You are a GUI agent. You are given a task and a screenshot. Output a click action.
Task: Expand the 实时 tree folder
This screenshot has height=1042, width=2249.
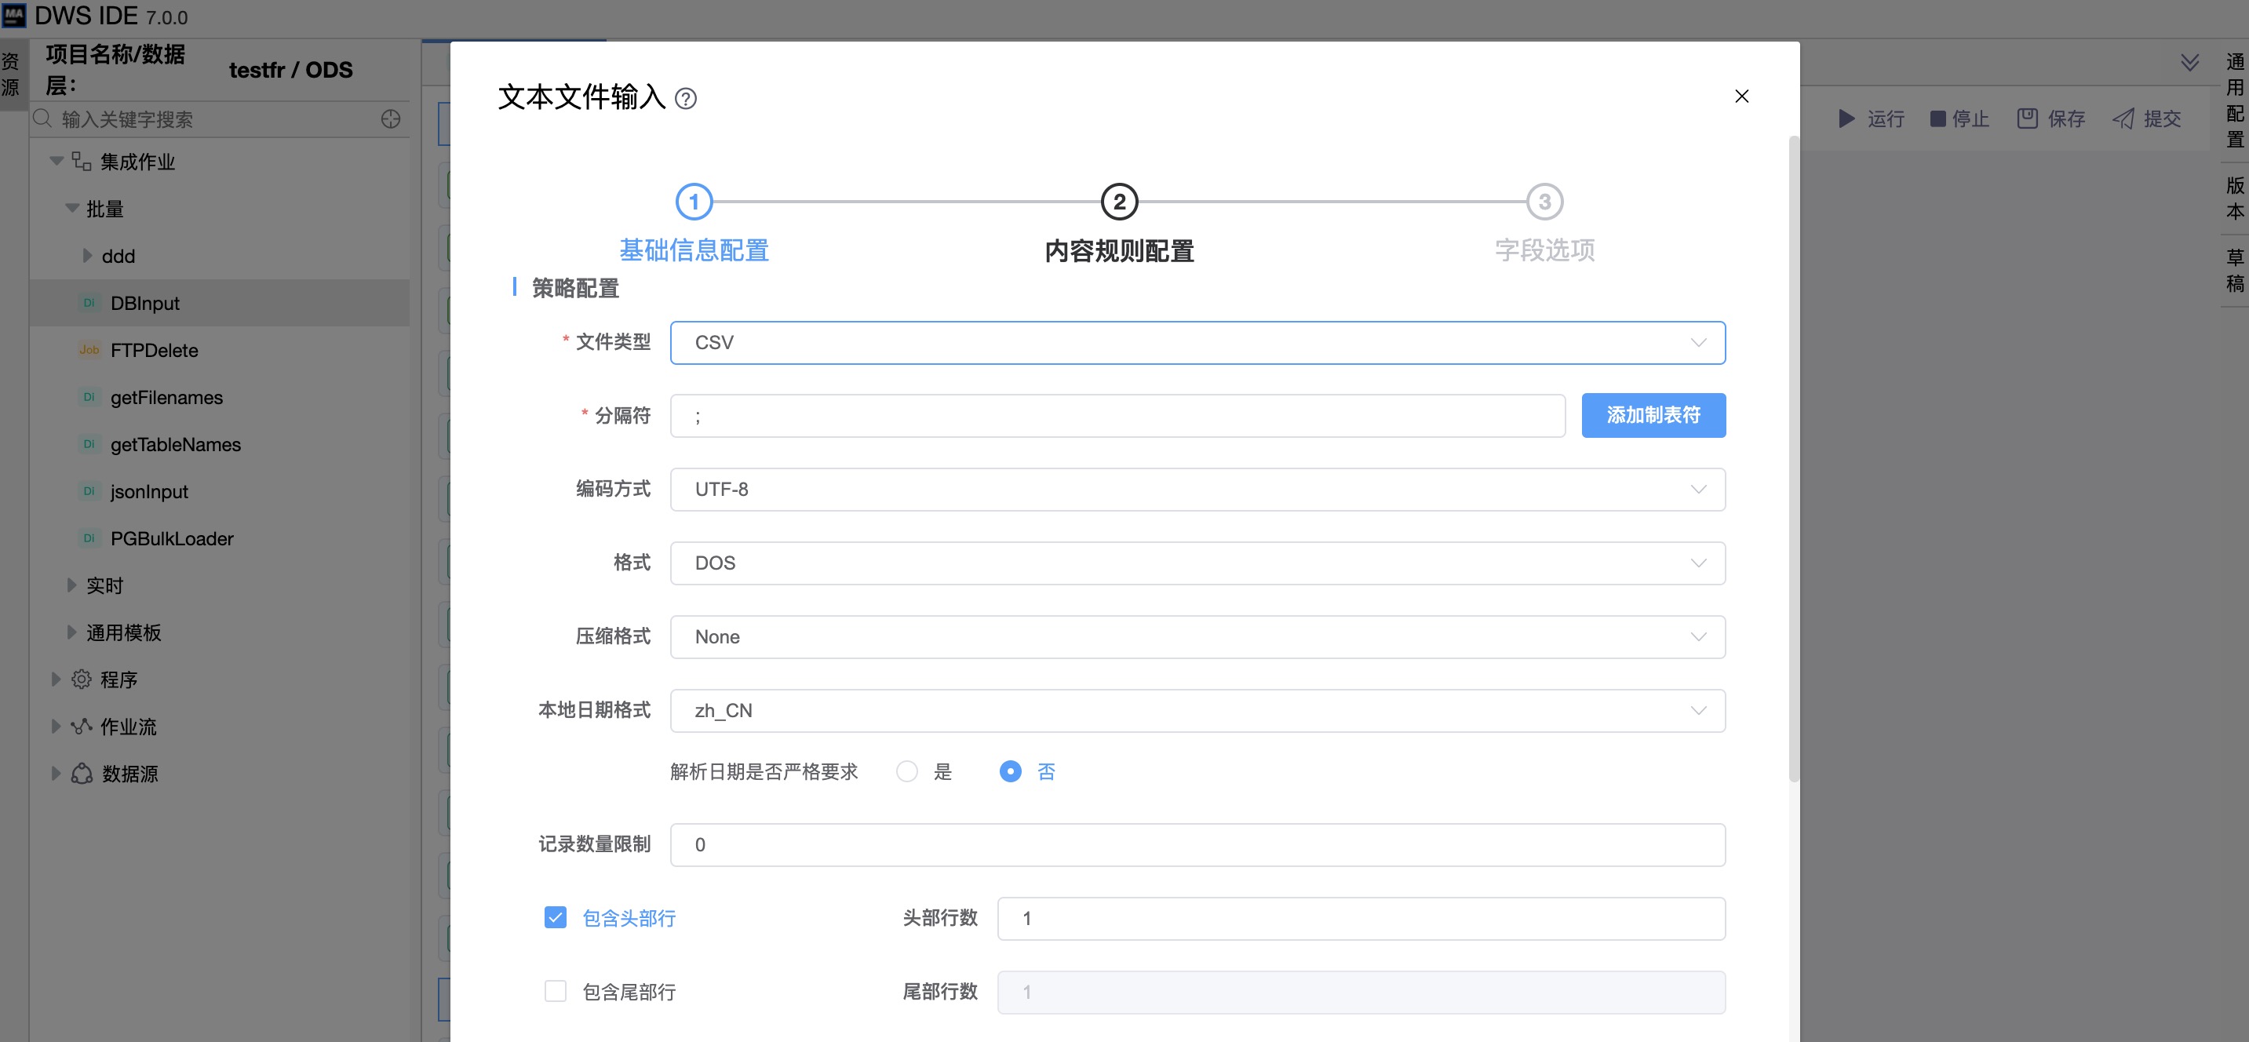pyautogui.click(x=72, y=585)
